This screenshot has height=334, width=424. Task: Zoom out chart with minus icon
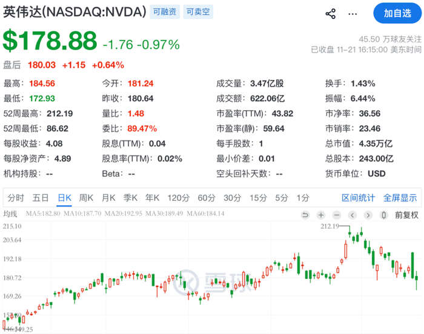click(x=337, y=215)
